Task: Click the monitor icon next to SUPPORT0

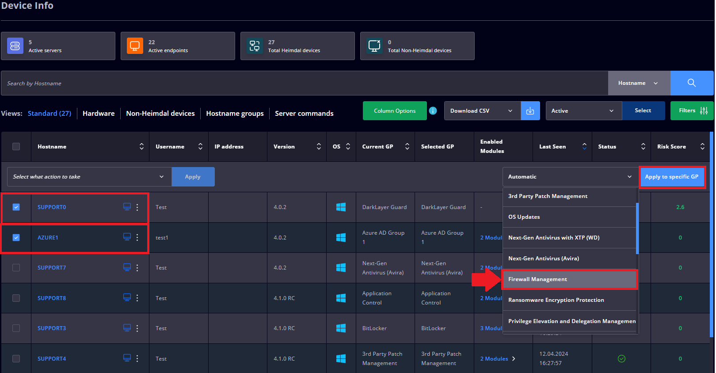Action: (x=127, y=207)
